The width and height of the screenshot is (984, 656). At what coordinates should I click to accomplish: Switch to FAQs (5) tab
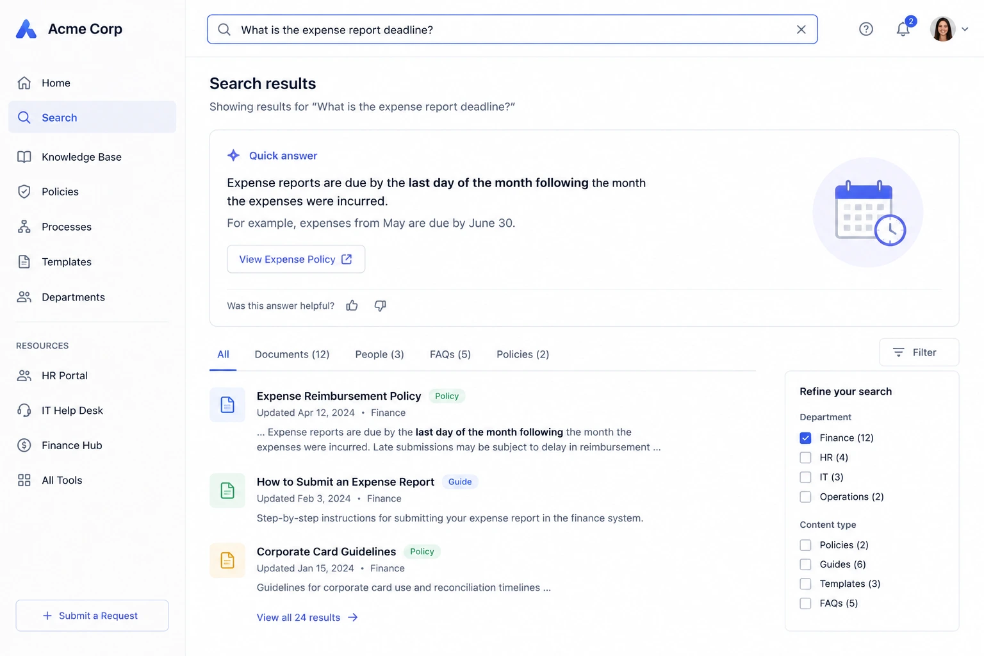(x=450, y=354)
